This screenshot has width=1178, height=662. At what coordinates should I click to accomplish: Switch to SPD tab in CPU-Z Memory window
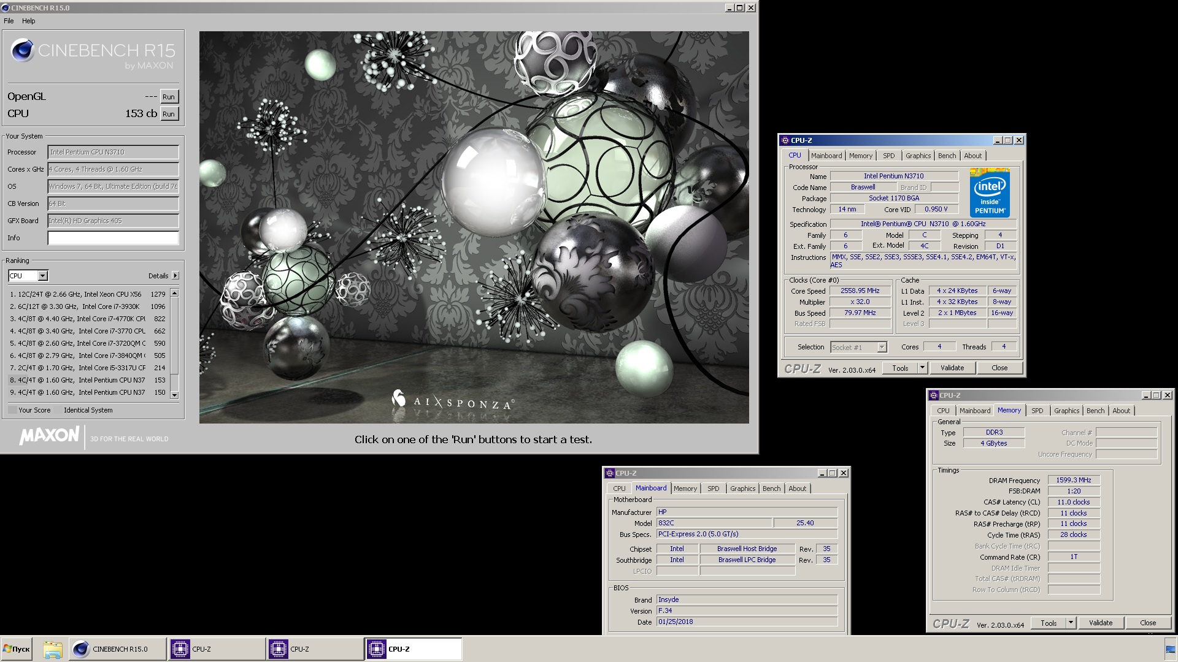point(1037,411)
